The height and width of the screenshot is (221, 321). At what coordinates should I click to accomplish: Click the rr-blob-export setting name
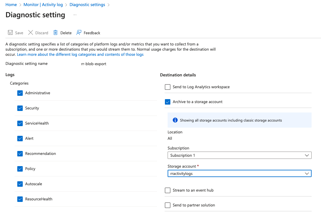[x=92, y=64]
